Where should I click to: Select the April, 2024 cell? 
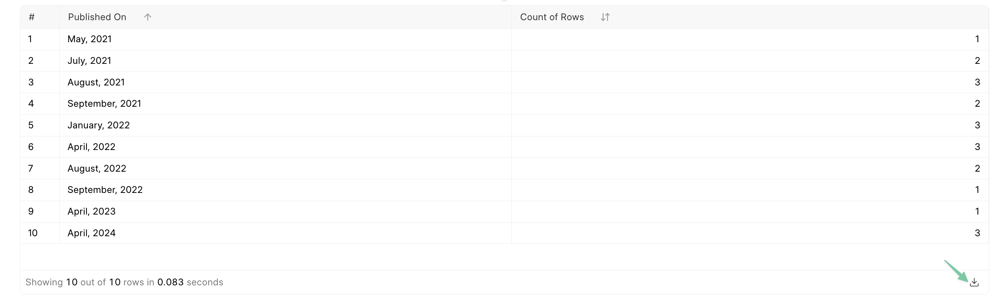coord(92,233)
